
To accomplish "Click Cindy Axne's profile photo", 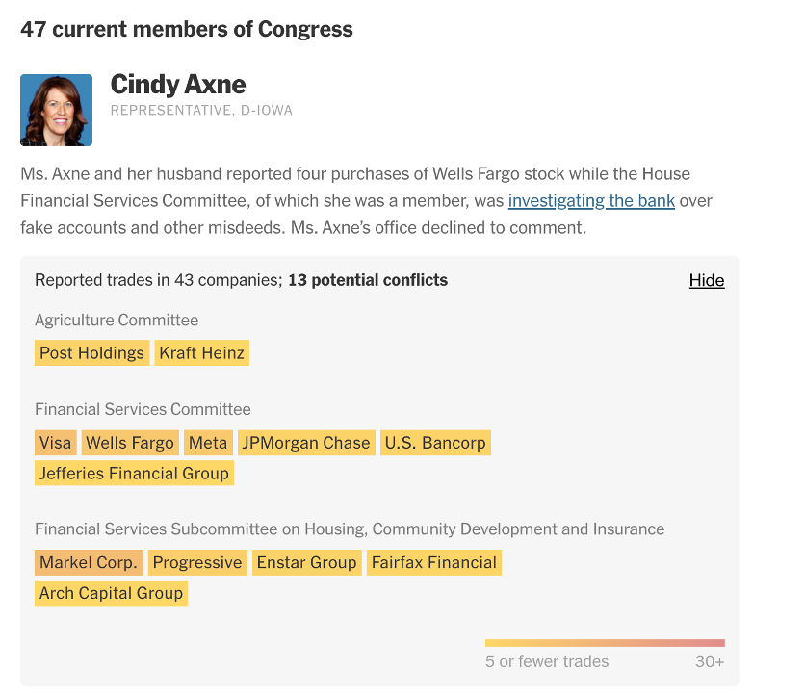I will point(56,110).
